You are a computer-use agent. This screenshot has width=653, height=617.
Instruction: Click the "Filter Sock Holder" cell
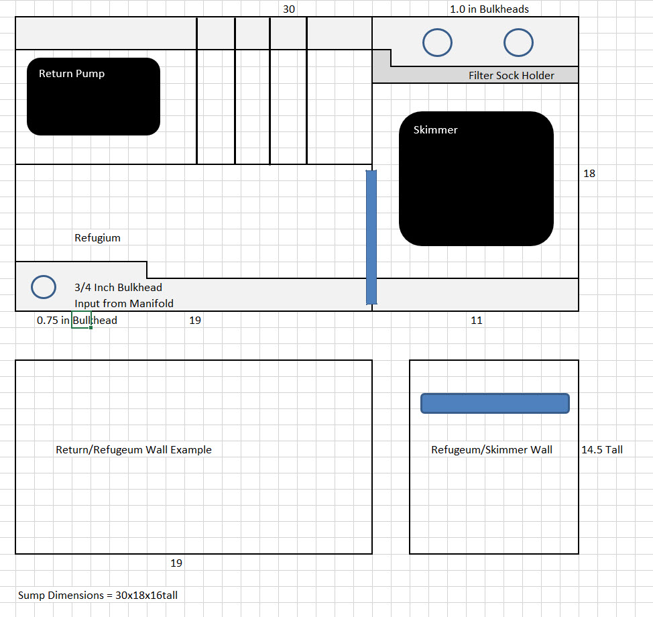click(511, 76)
